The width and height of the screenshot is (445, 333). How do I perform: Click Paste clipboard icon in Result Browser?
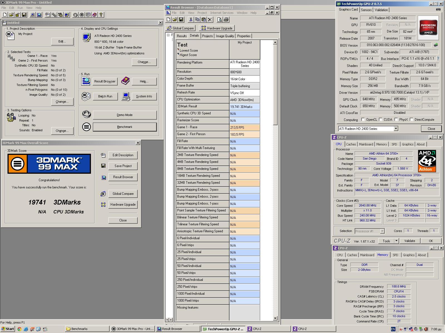pyautogui.click(x=204, y=19)
